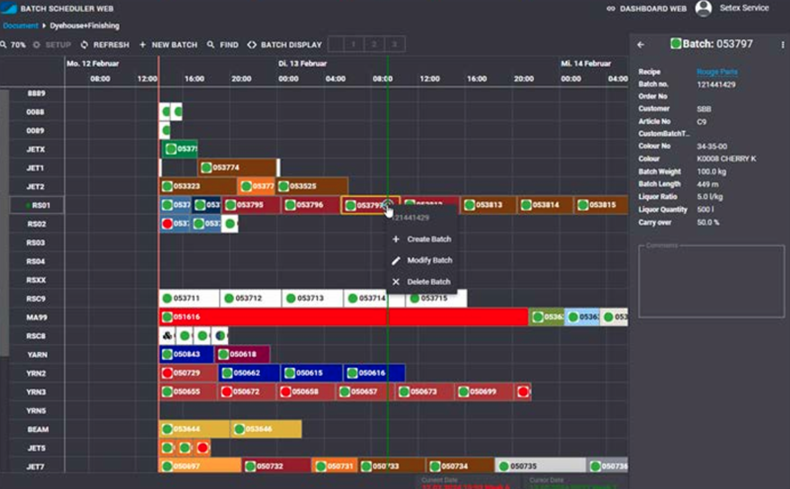Choose Delete Batch in context menu

click(422, 282)
